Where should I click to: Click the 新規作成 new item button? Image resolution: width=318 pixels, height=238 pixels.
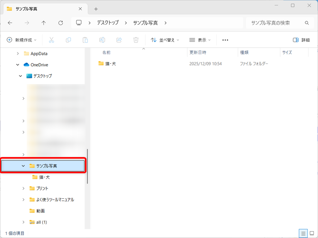[x=20, y=40]
